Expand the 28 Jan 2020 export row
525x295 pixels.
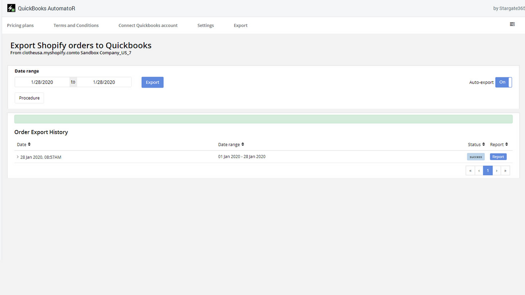click(x=18, y=157)
